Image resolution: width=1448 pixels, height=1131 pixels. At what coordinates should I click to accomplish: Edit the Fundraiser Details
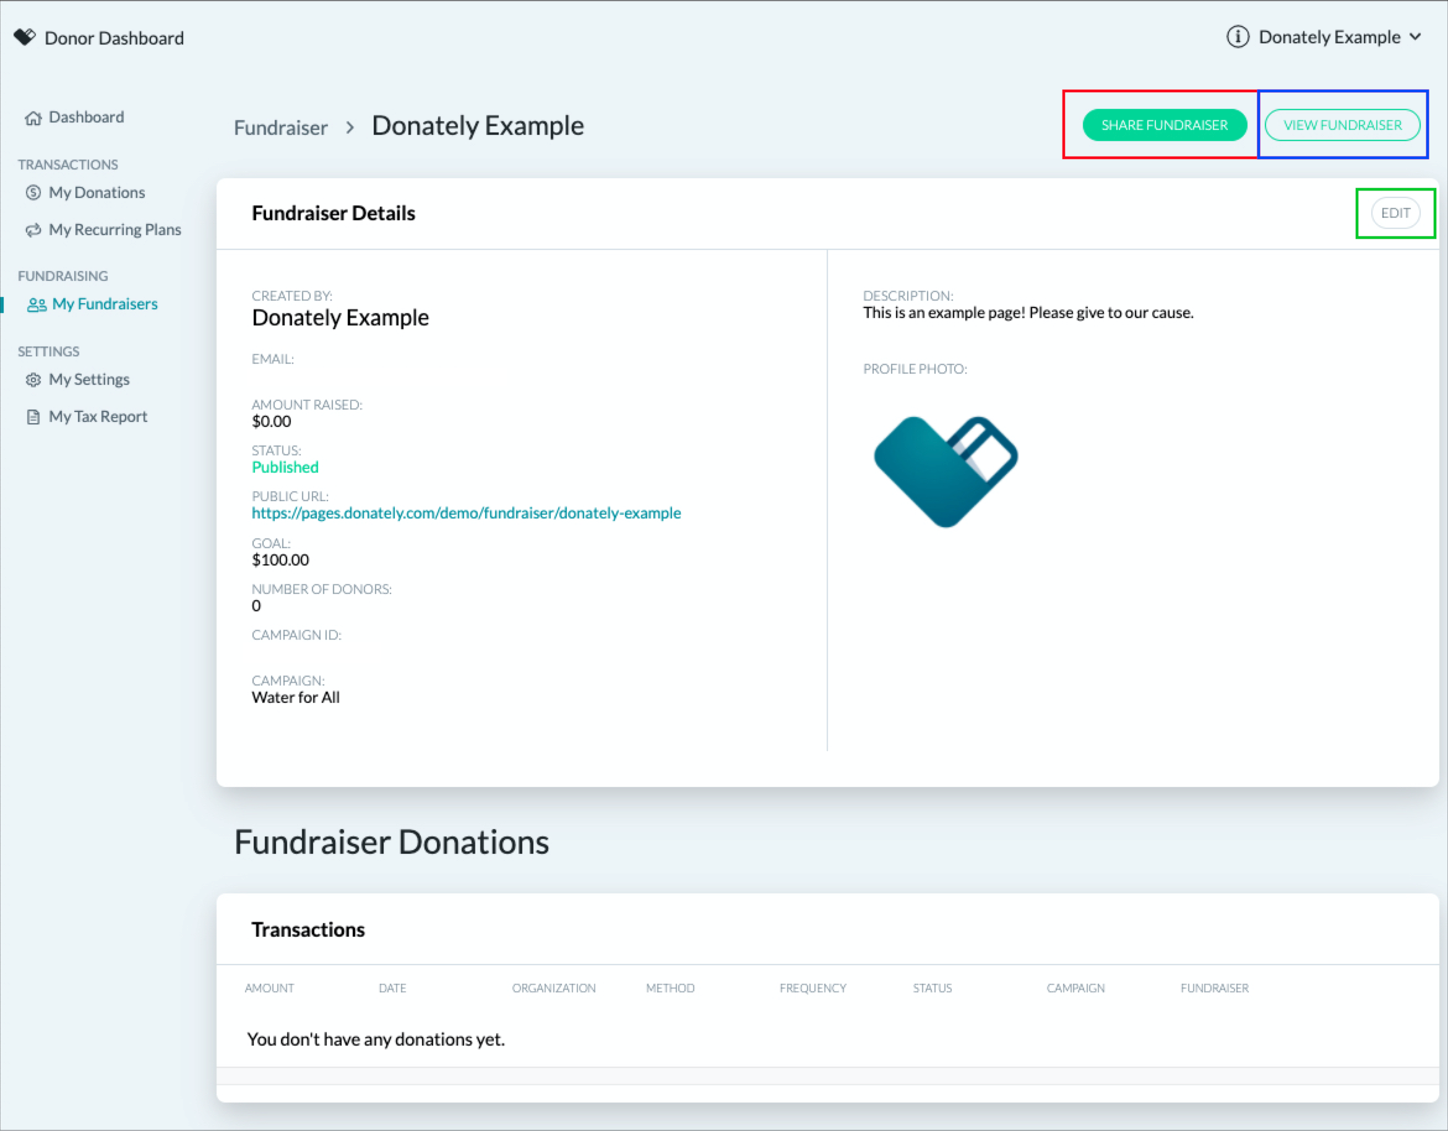pos(1395,213)
